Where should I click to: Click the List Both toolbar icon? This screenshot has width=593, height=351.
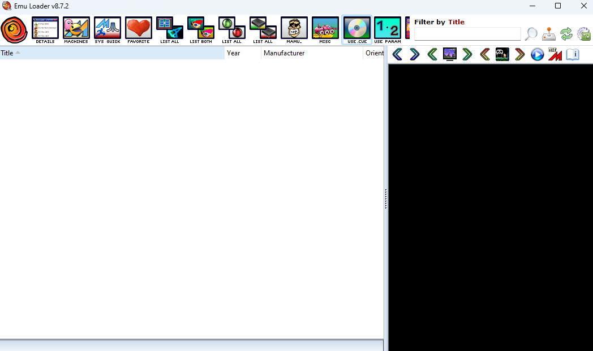pos(201,28)
